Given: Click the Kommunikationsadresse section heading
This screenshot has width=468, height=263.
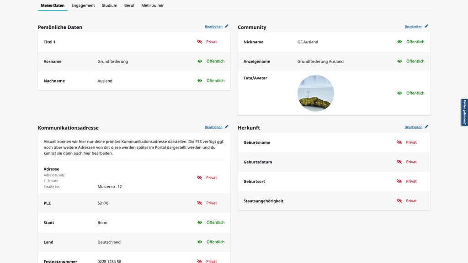Looking at the screenshot, I should [x=68, y=128].
